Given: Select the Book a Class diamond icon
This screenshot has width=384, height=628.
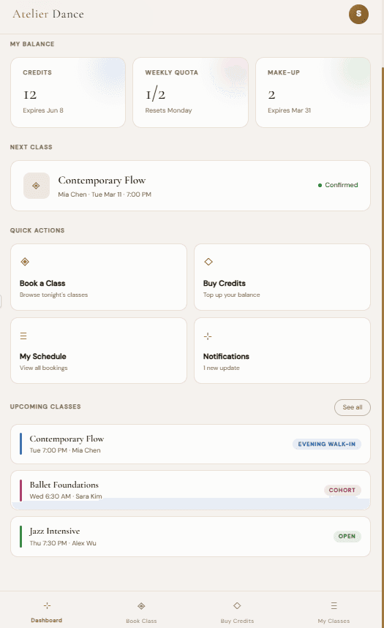Looking at the screenshot, I should (25, 262).
